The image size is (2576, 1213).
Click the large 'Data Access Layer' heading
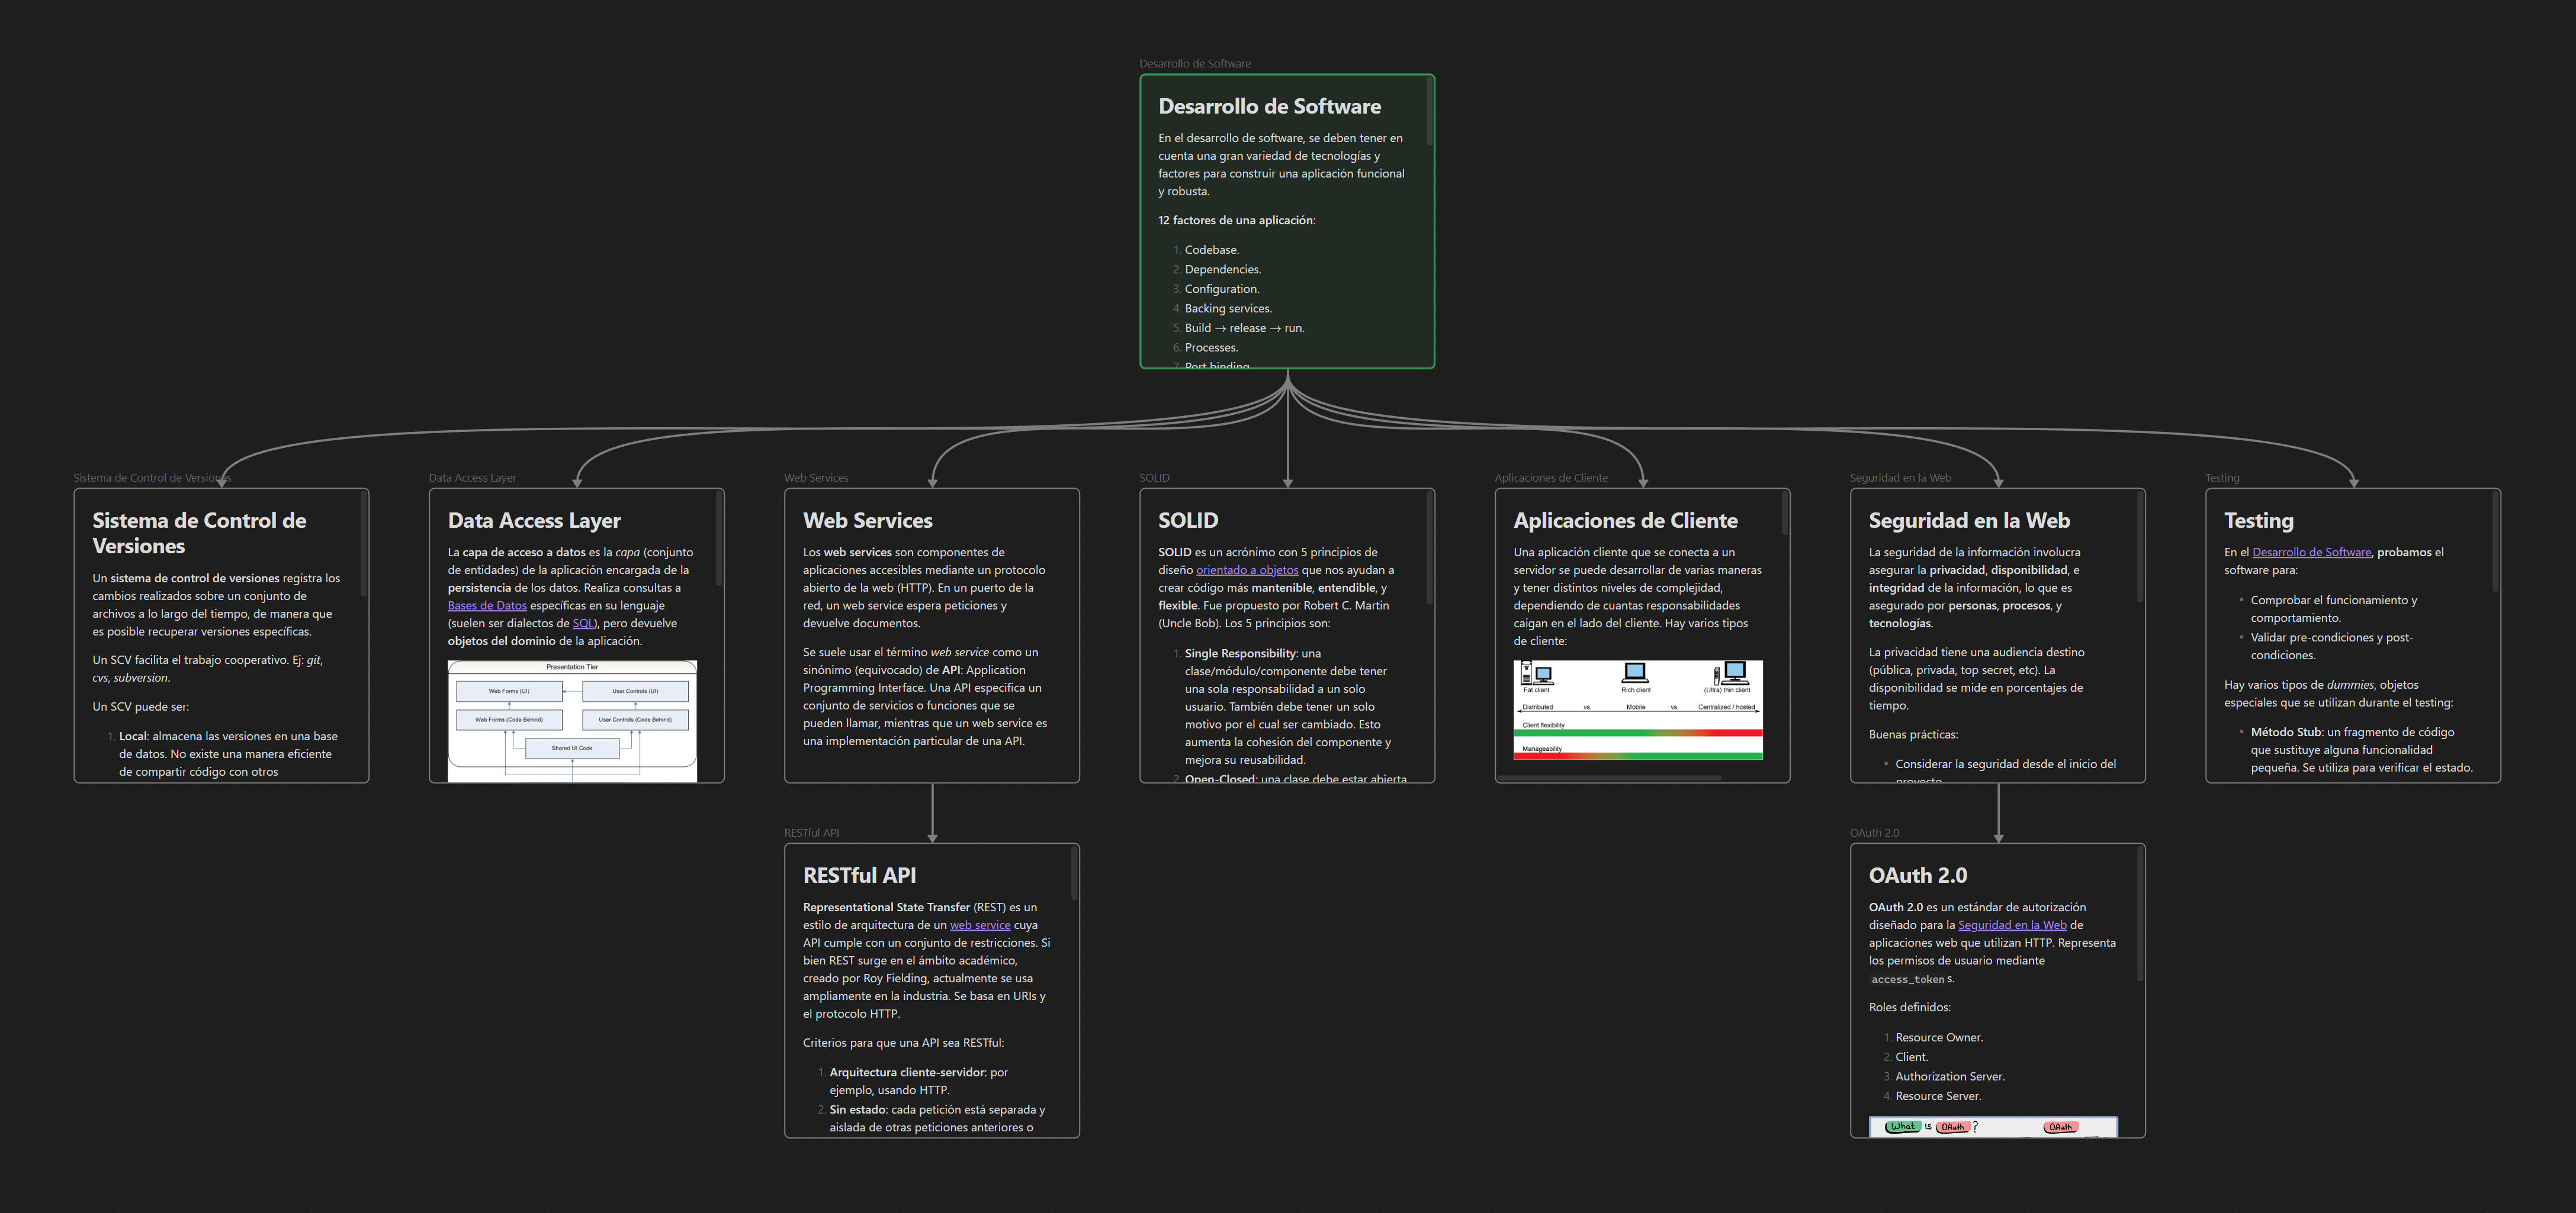tap(534, 521)
